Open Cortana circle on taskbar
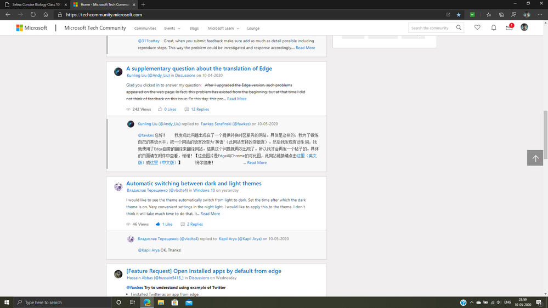Image resolution: width=548 pixels, height=308 pixels. coord(118,303)
